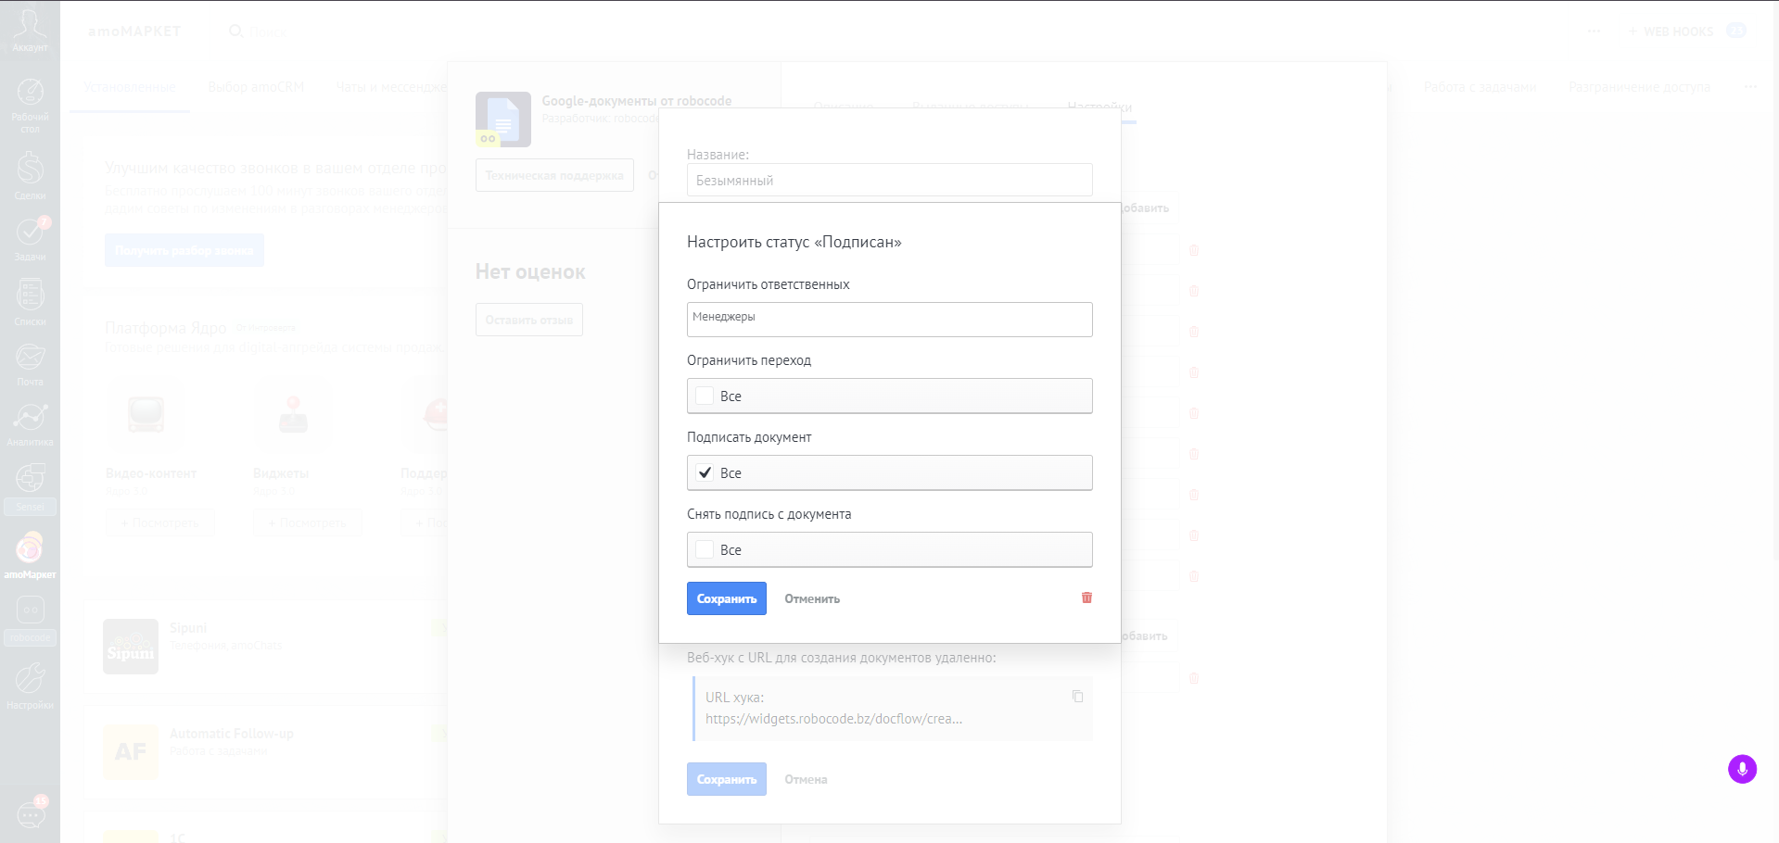Open Настройки in sidebar
The width and height of the screenshot is (1779, 843).
pyautogui.click(x=30, y=685)
